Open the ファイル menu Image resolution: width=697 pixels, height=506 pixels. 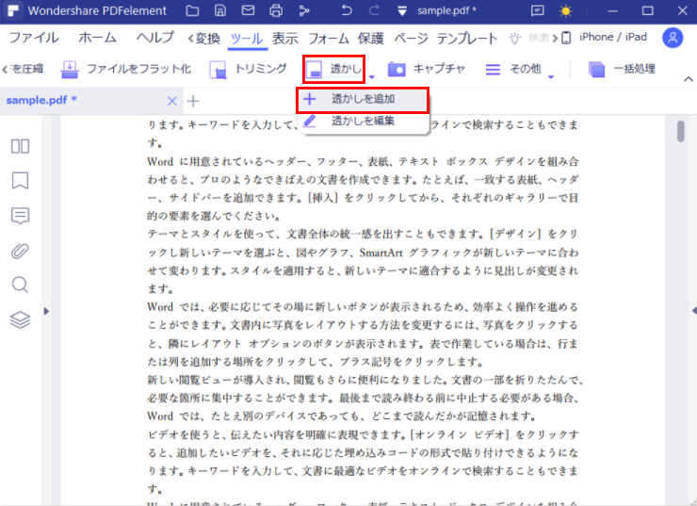point(34,38)
